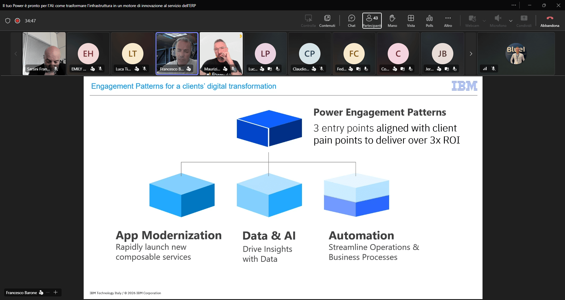Raise hand with the Mano button
This screenshot has height=300, width=565.
392,21
